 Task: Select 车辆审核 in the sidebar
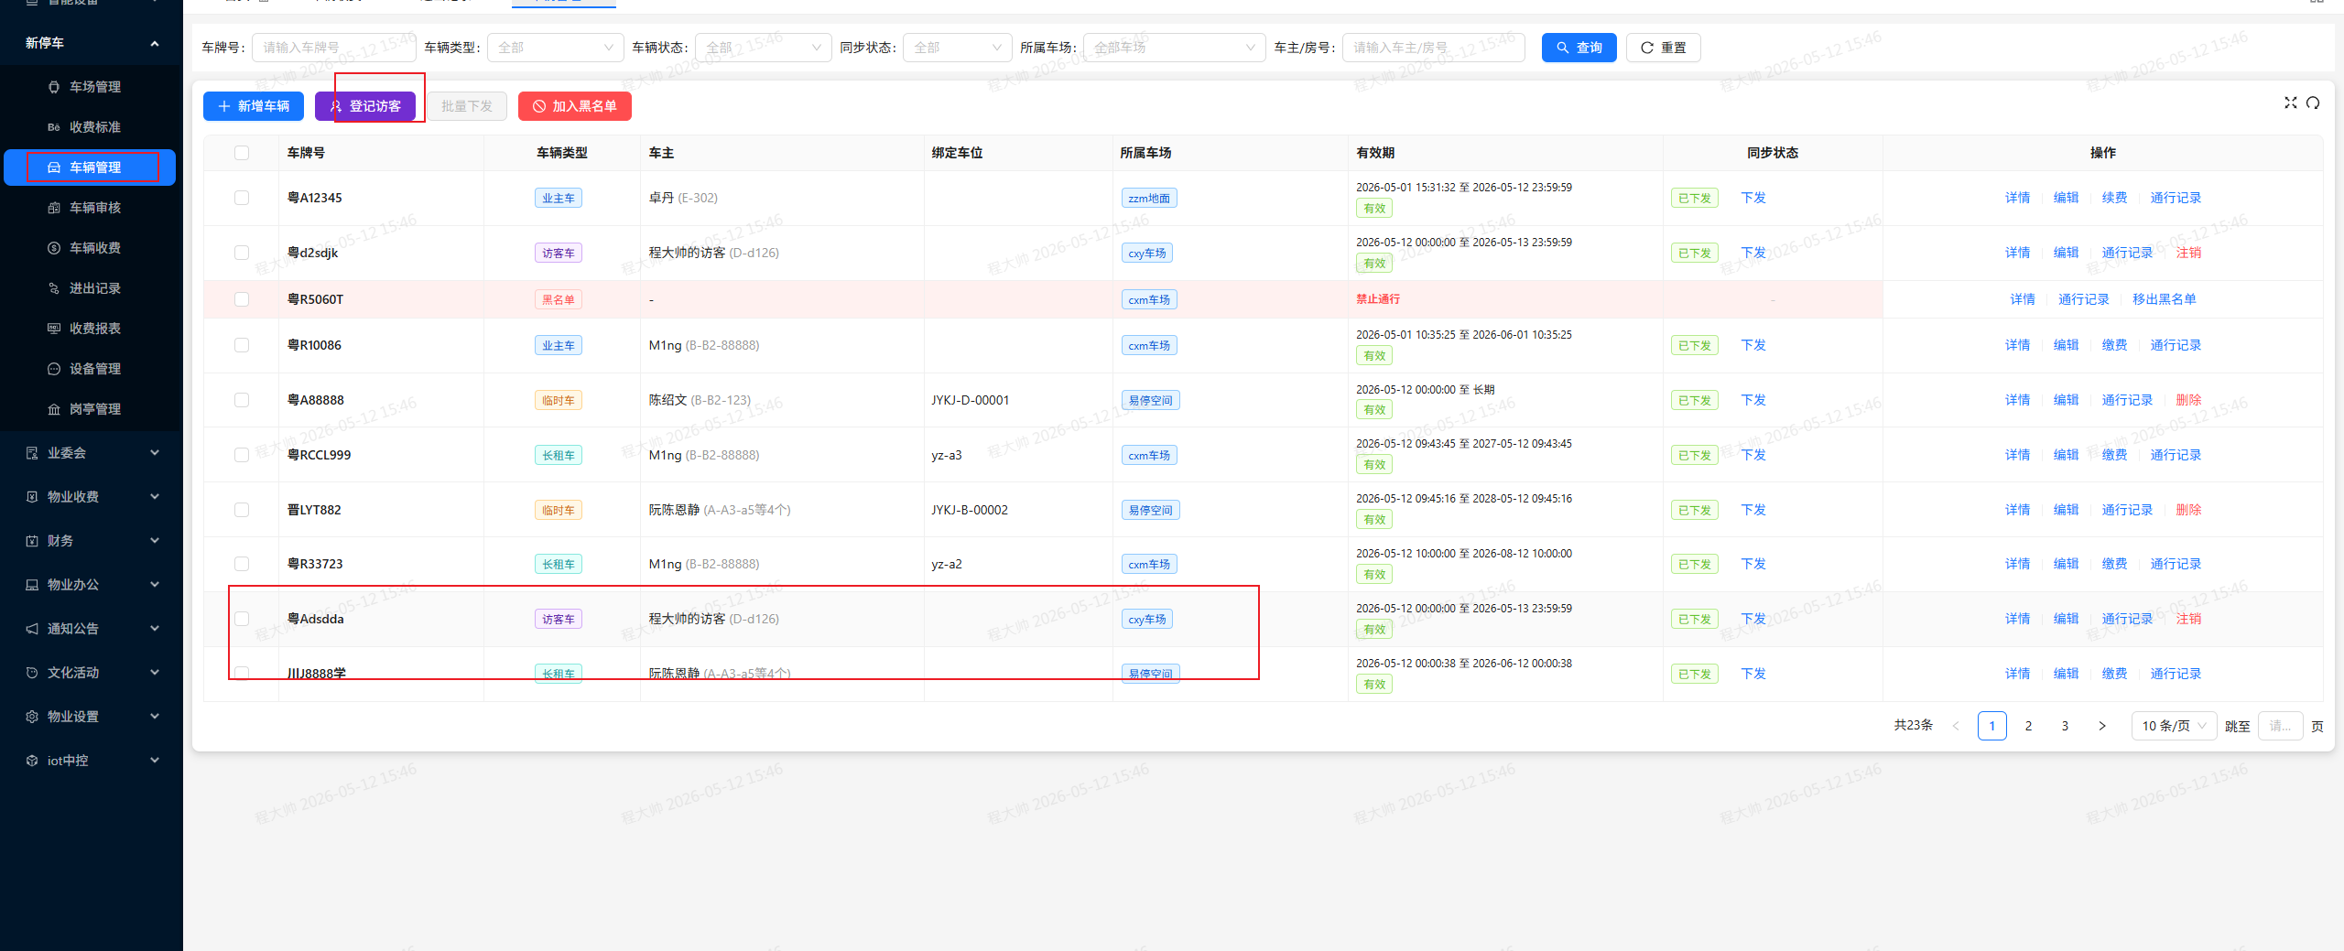(x=92, y=208)
